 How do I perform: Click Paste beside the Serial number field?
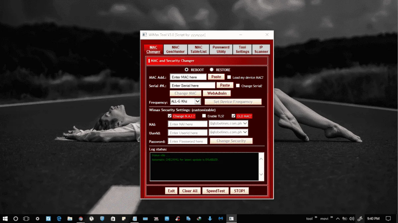pyautogui.click(x=225, y=85)
